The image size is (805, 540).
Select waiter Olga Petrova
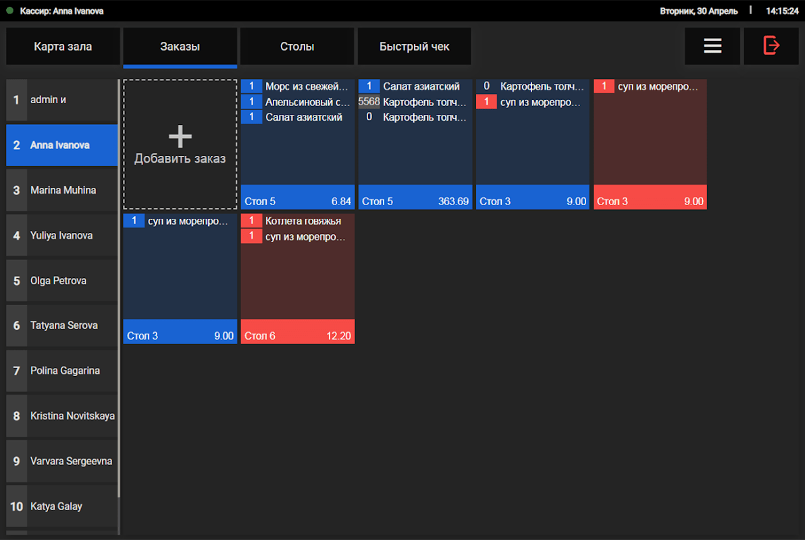(x=62, y=280)
